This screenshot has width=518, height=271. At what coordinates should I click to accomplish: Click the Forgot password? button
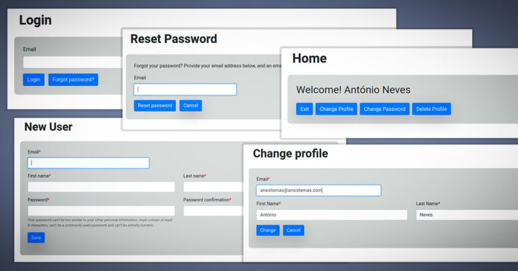coord(73,80)
